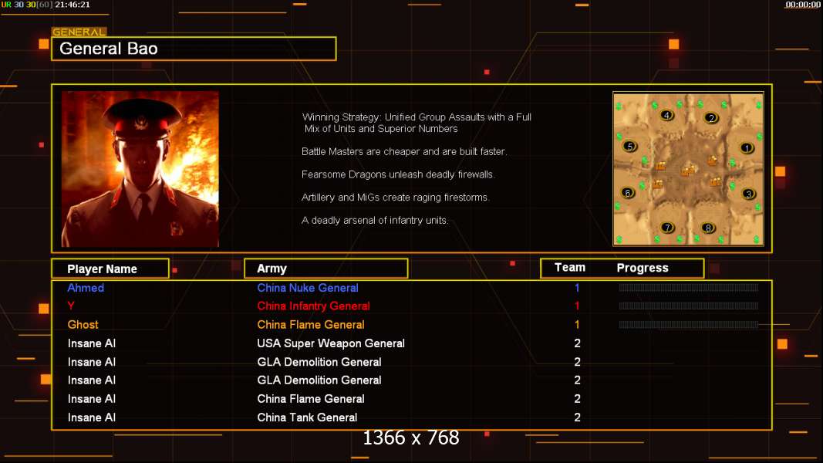
Task: Click the 00:00:00 timer top right
Action: coord(802,5)
